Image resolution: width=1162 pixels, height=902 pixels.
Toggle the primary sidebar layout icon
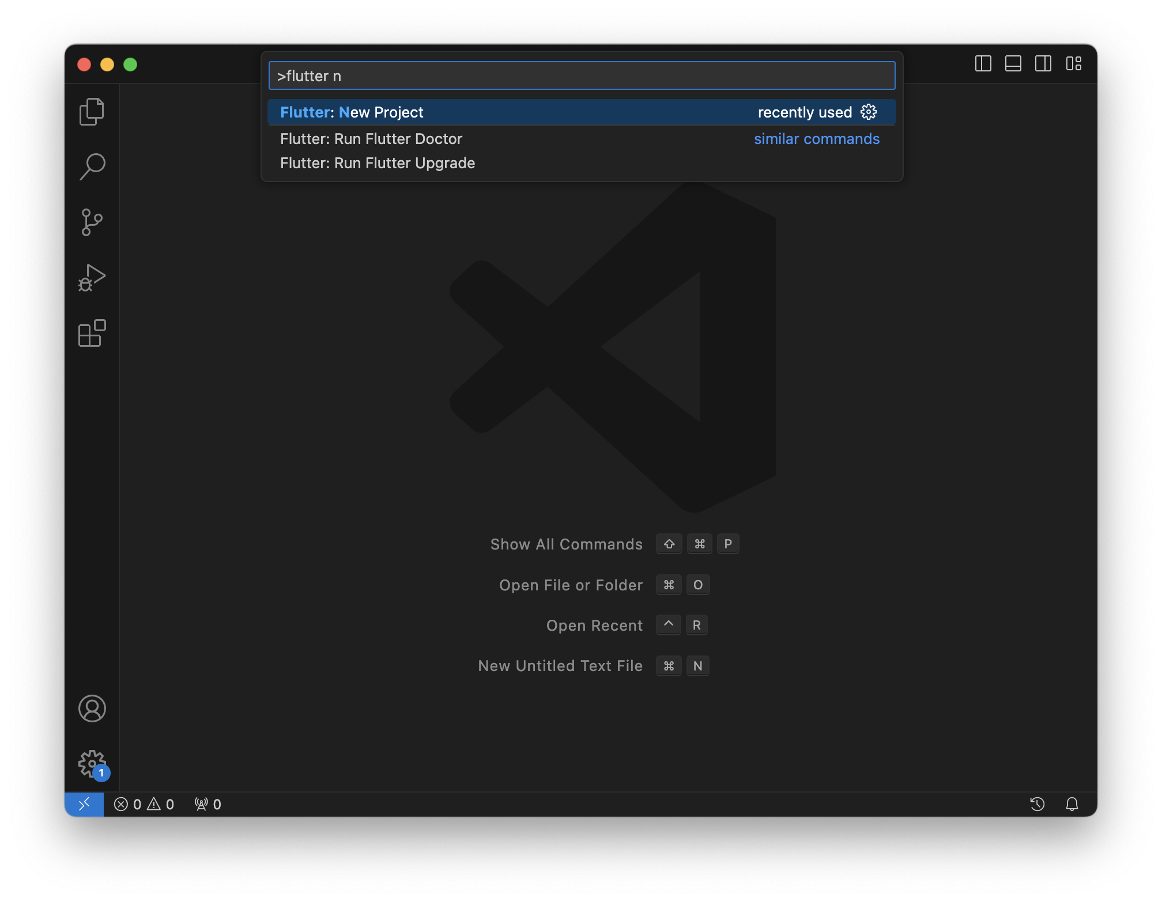(983, 64)
